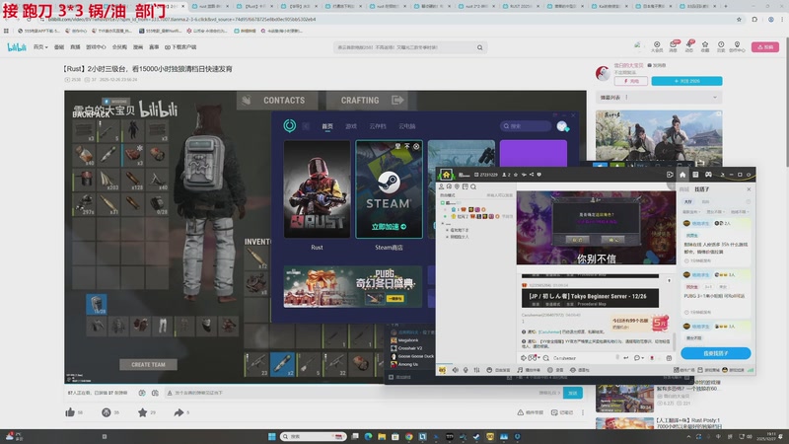Click the YY microphone icon in bottom bar
This screenshot has width=789, height=444.
466,370
